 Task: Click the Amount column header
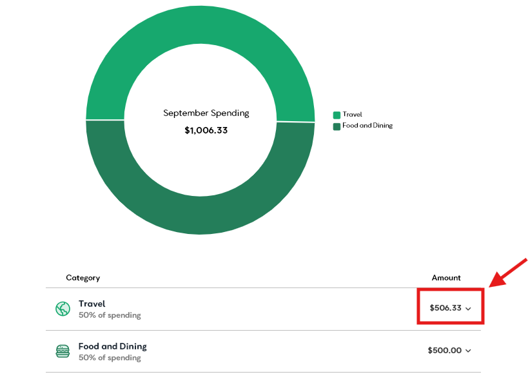click(x=446, y=278)
